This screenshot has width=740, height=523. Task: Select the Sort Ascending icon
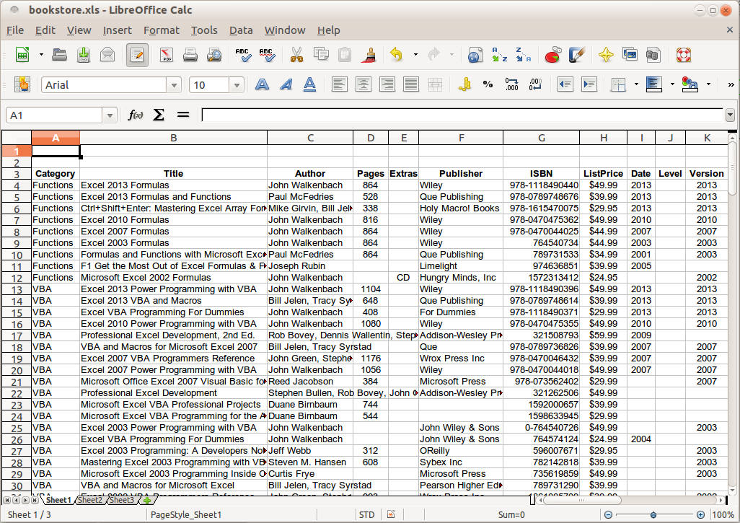point(499,55)
